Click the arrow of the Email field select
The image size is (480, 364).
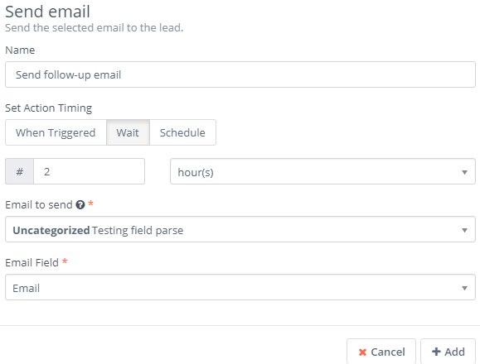tap(464, 288)
